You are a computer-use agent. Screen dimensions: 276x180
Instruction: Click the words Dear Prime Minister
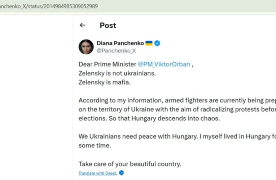[107, 64]
